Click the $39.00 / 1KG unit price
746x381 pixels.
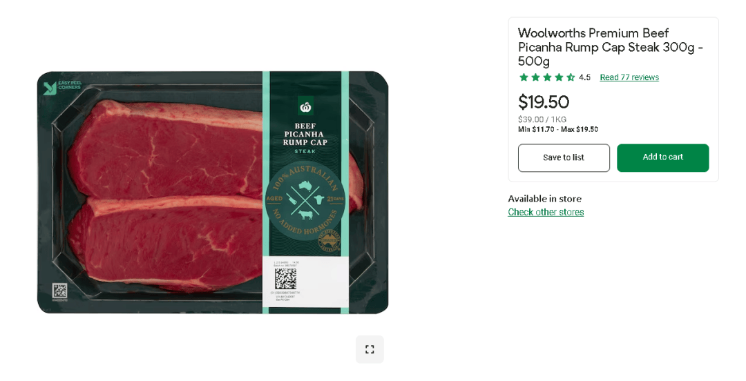pos(542,119)
